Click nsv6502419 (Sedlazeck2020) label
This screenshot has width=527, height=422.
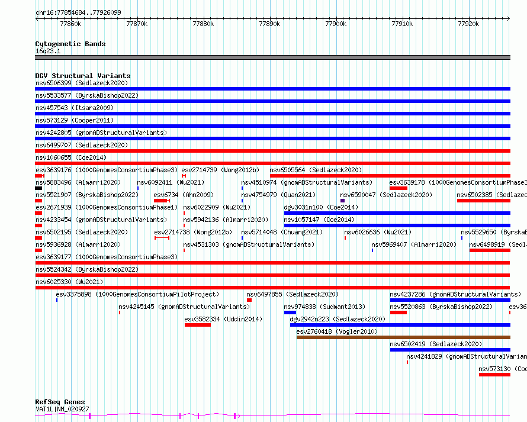(x=436, y=344)
